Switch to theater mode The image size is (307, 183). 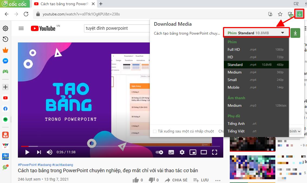pyautogui.click(x=203, y=152)
